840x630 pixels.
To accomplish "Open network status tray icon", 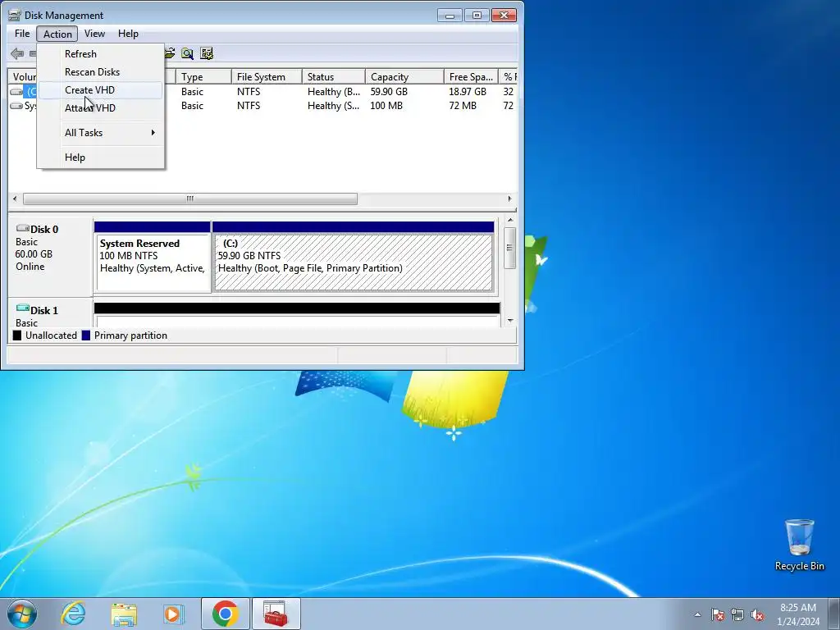I will [737, 615].
